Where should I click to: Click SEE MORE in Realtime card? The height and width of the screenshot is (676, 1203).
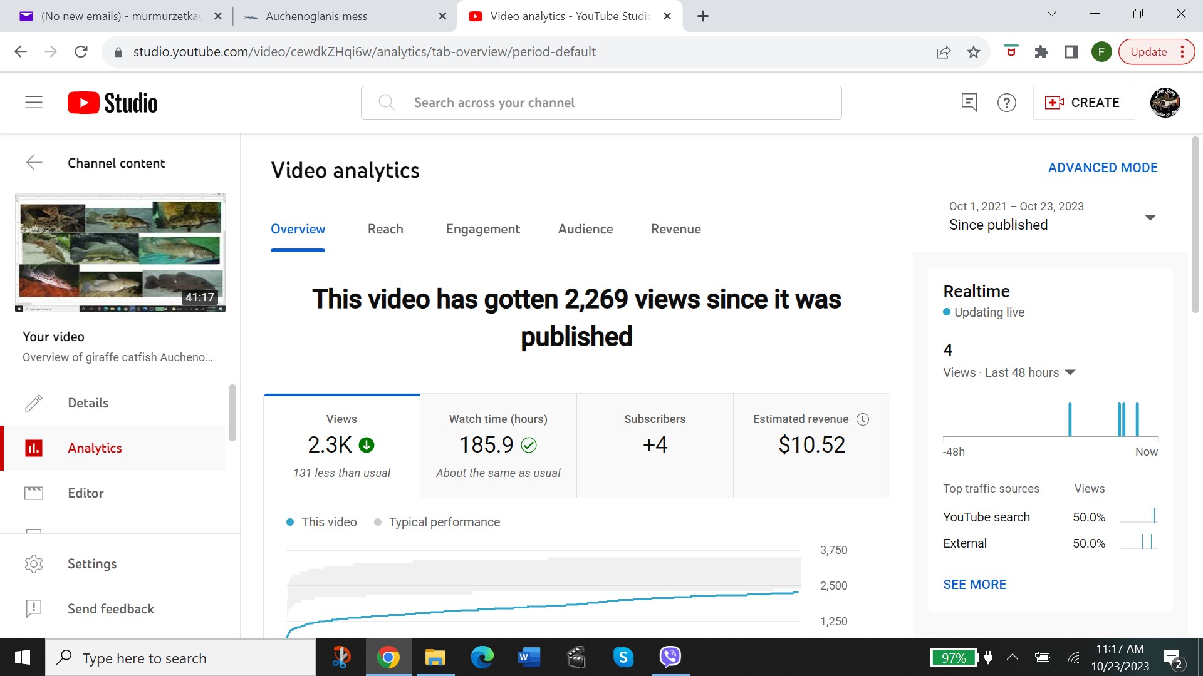pyautogui.click(x=975, y=585)
